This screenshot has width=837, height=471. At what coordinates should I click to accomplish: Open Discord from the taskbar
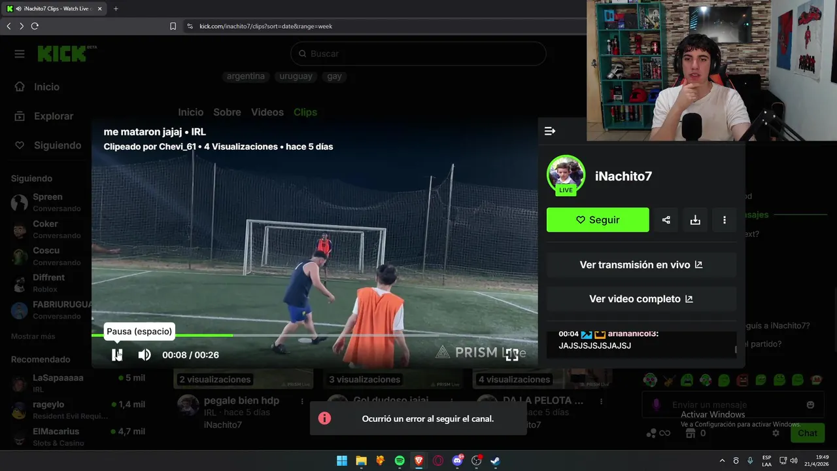tap(457, 461)
